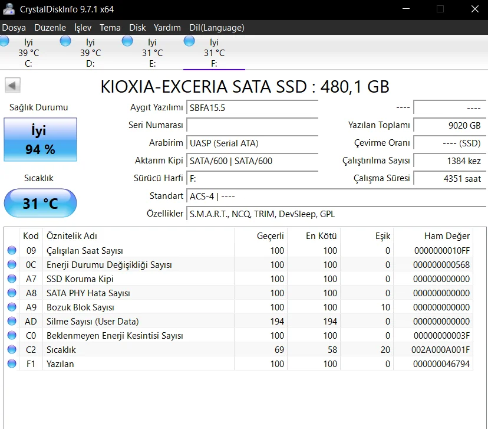The width and height of the screenshot is (488, 429).
Task: Close the CrystalDiskInfo window
Action: click(474, 9)
